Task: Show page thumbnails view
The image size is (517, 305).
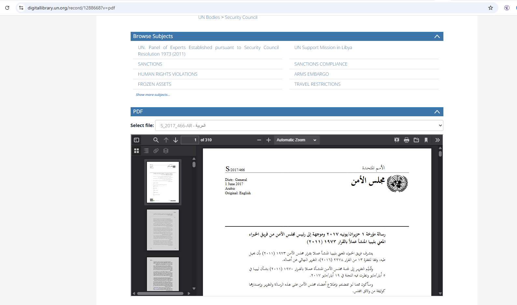Action: point(136,151)
